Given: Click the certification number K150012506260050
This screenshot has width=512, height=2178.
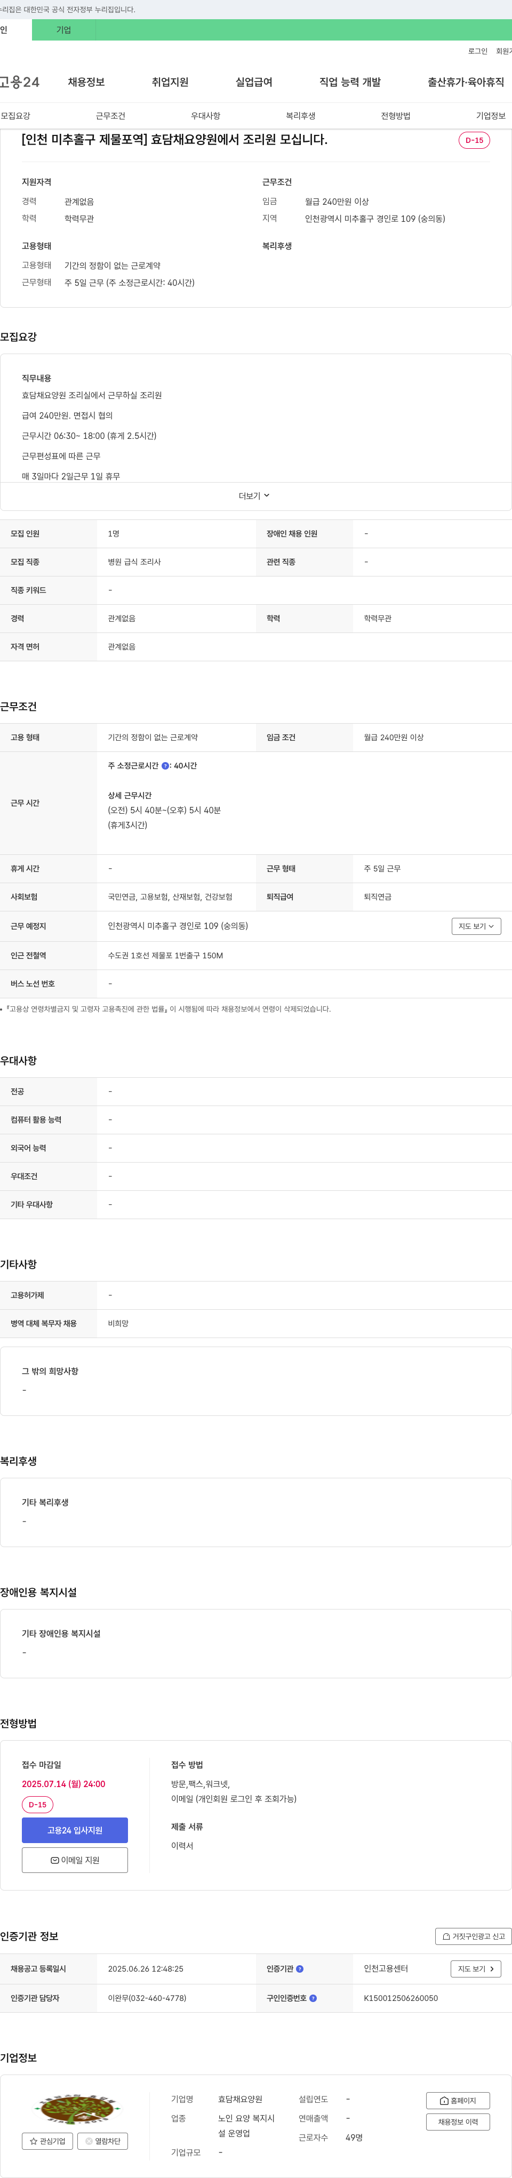Looking at the screenshot, I should pyautogui.click(x=401, y=1999).
